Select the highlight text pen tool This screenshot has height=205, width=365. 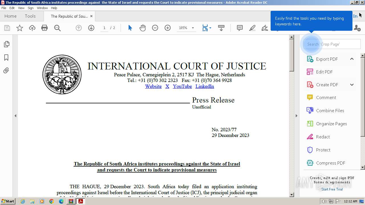(252, 28)
